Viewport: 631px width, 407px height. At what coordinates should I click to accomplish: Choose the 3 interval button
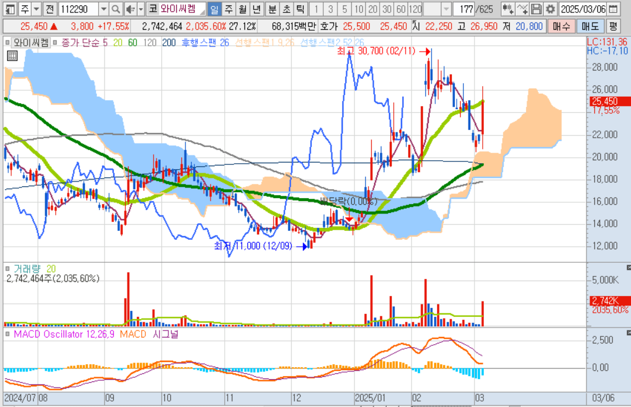[x=330, y=8]
